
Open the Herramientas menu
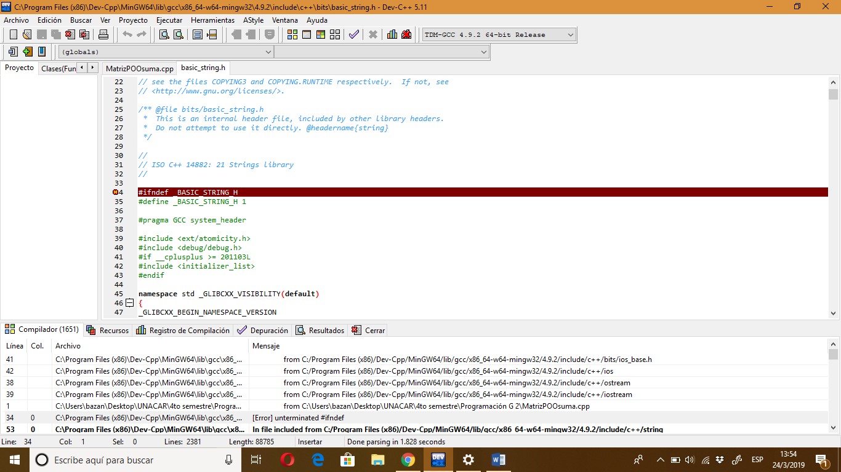212,20
